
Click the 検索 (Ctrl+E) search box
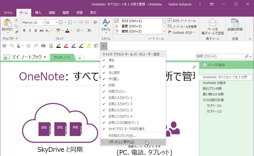pos(220,56)
